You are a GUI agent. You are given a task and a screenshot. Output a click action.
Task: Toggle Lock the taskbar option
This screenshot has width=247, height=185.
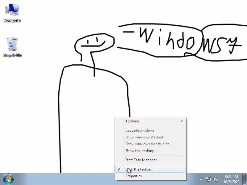[x=151, y=169]
